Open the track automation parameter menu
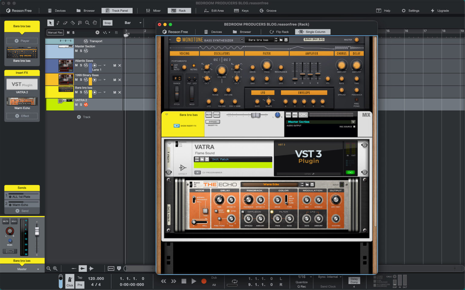Screen dimensions: 465x290 [x=107, y=32]
